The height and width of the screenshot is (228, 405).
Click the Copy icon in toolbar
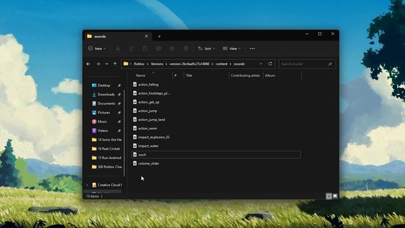[131, 49]
